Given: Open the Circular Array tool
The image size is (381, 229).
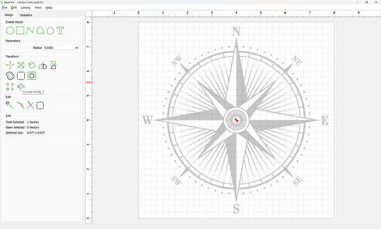Looking at the screenshot, I should 21,87.
